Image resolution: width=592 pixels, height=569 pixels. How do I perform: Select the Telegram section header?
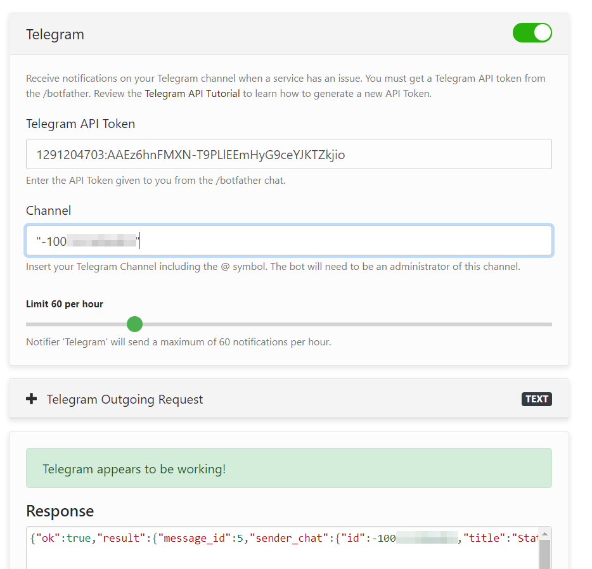(x=55, y=34)
